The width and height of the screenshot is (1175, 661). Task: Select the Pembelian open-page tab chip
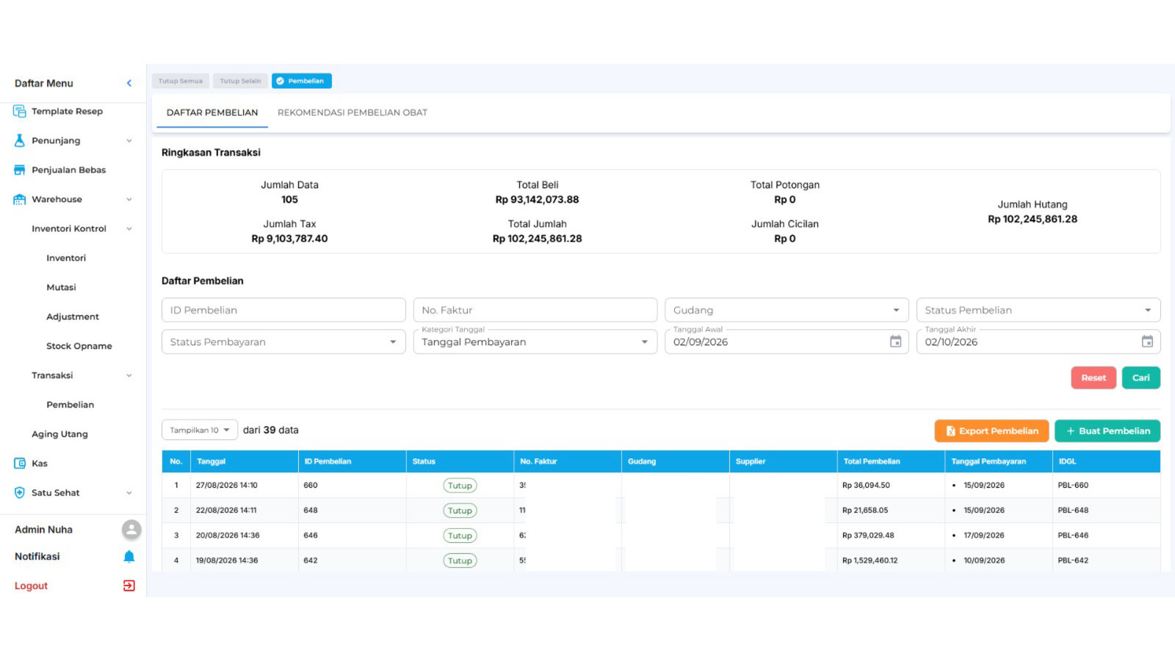tap(302, 81)
